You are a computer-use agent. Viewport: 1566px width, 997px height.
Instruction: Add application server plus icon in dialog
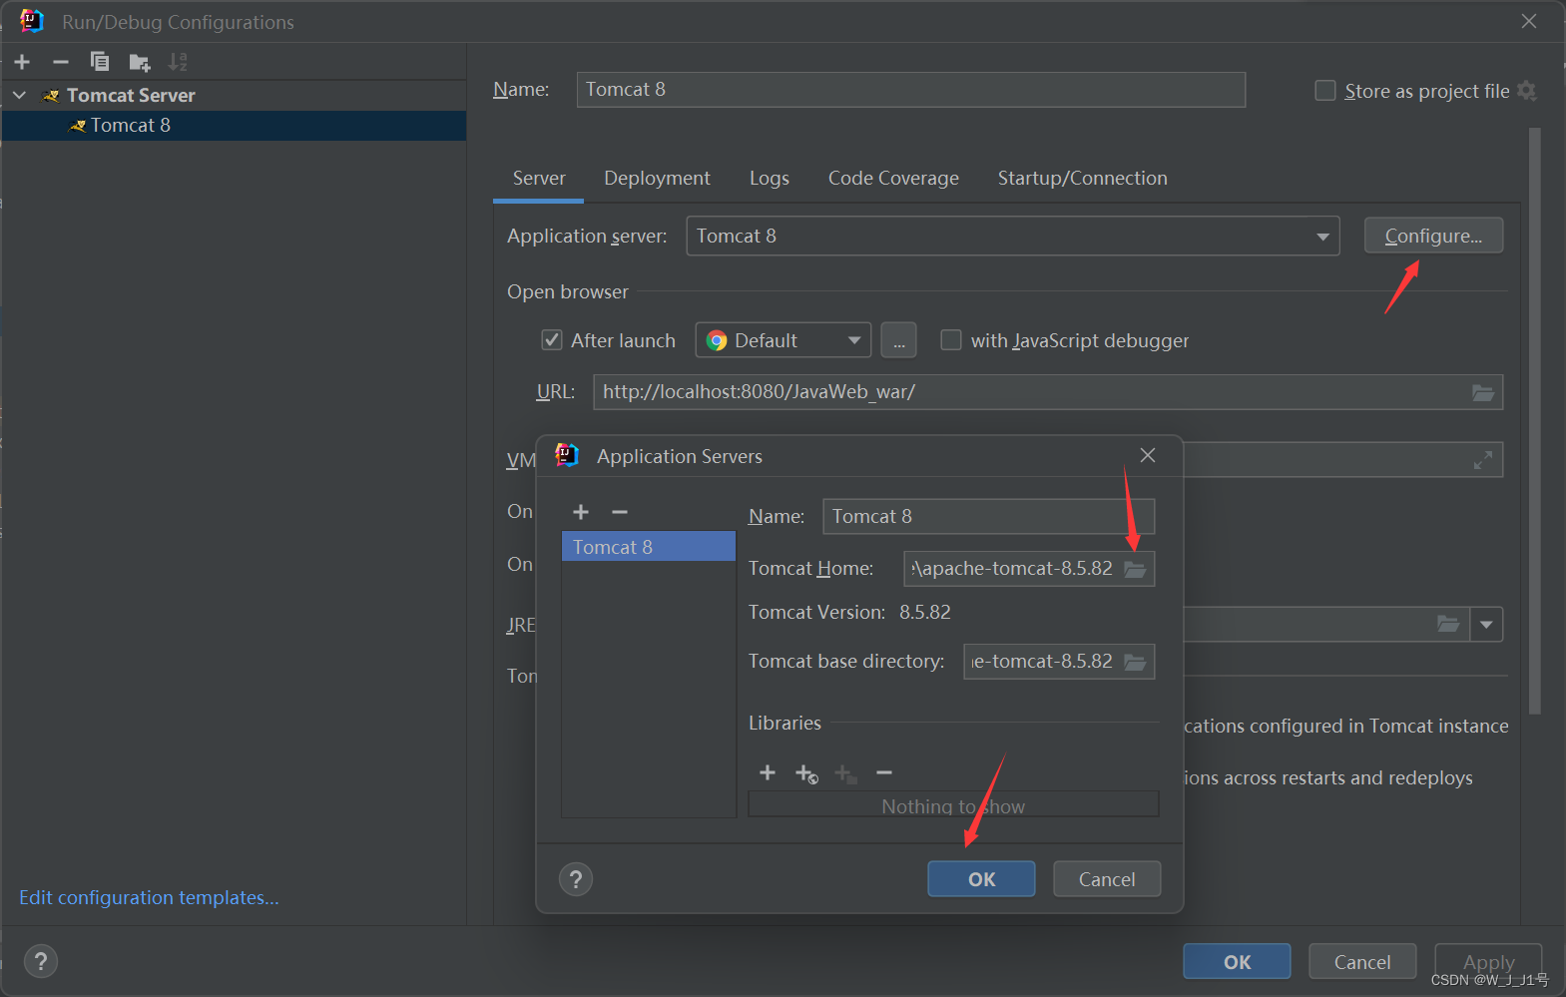pyautogui.click(x=581, y=512)
